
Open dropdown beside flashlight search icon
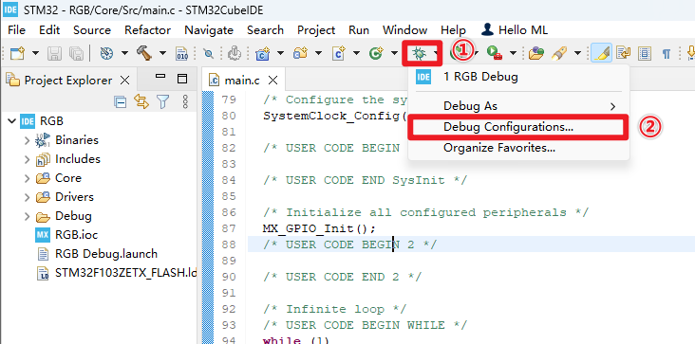577,53
